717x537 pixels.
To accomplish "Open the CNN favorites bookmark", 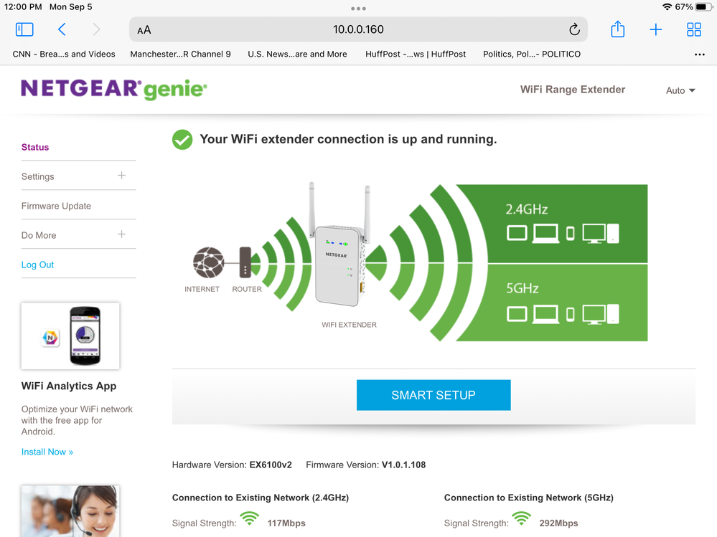I will [x=64, y=54].
